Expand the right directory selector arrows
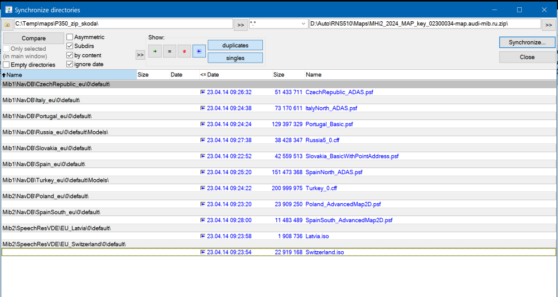 (x=549, y=25)
